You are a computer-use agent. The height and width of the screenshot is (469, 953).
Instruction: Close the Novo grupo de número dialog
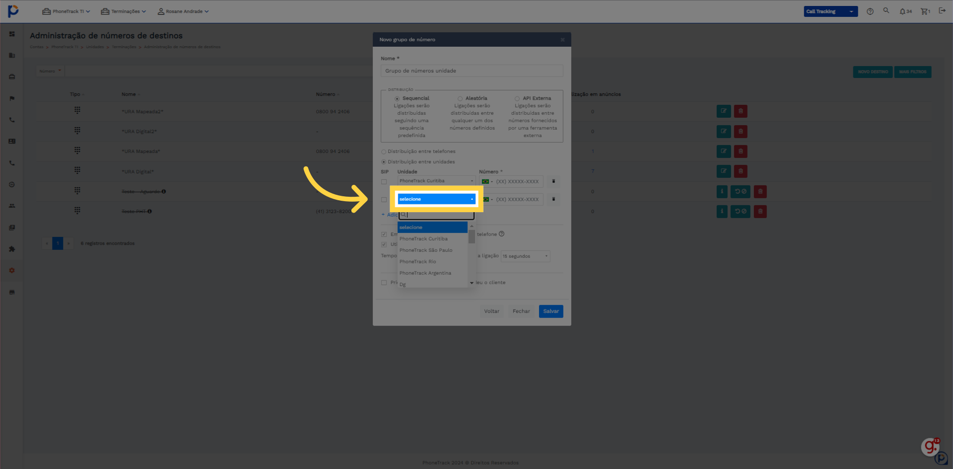click(562, 40)
